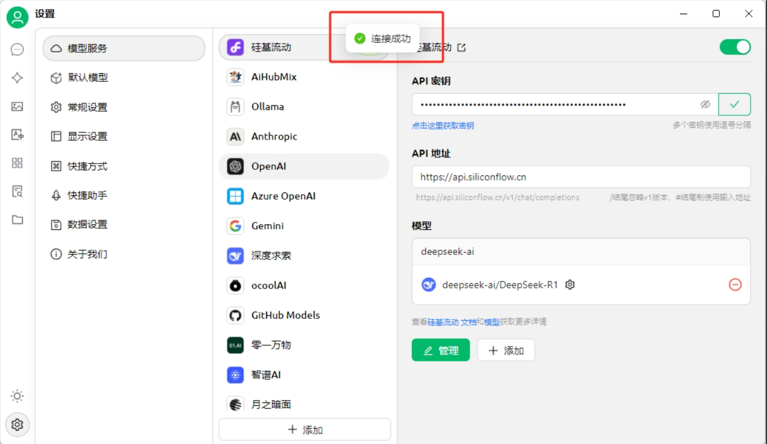Viewport: 767px width, 444px height.
Task: Click the 零一万物 01.AI logo
Action: [x=236, y=345]
